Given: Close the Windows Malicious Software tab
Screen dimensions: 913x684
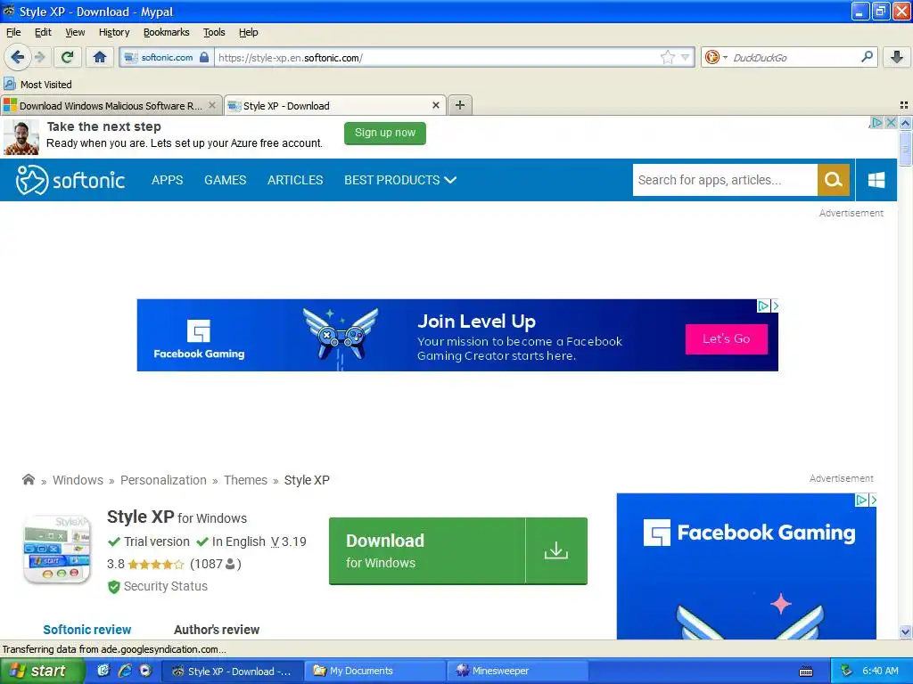Looking at the screenshot, I should click(x=212, y=105).
